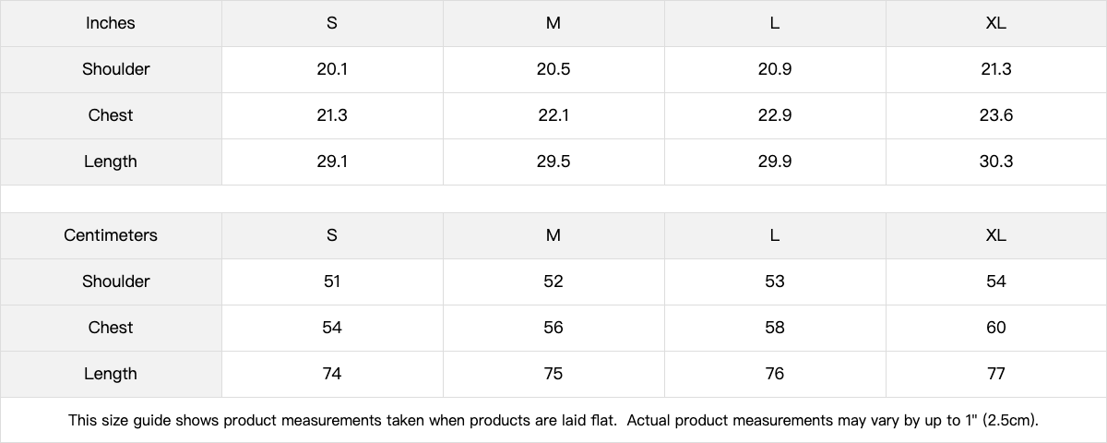Screen dimensions: 1107x443
Task: Select the 56 chest centimeter value
Action: [x=553, y=328]
